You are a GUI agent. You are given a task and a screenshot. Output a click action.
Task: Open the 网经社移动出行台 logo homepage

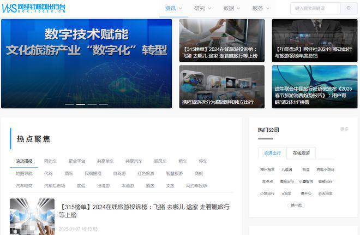pos(33,8)
